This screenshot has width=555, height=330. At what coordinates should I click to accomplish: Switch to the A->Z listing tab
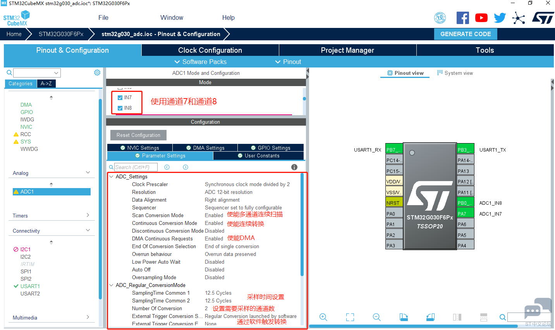[x=46, y=83]
